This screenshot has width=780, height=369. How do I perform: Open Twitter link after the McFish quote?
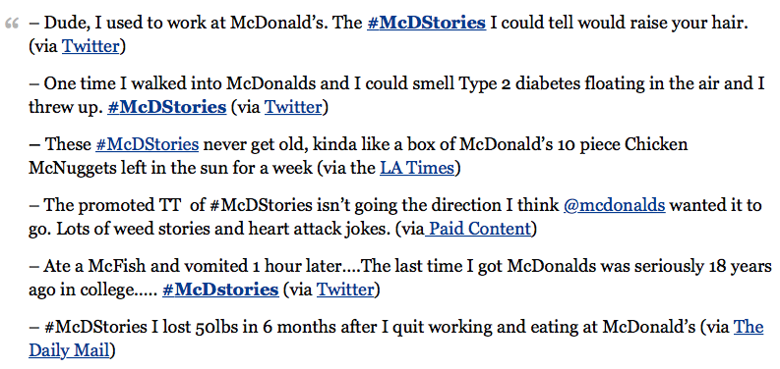coord(344,290)
